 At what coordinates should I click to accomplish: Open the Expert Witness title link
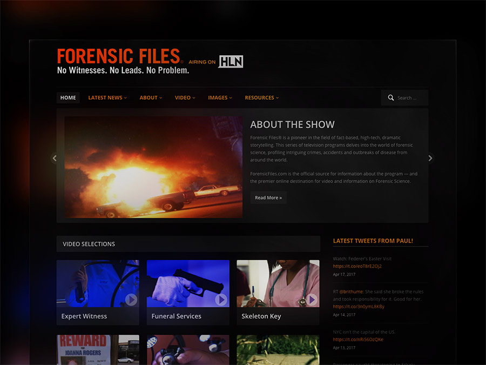click(84, 316)
